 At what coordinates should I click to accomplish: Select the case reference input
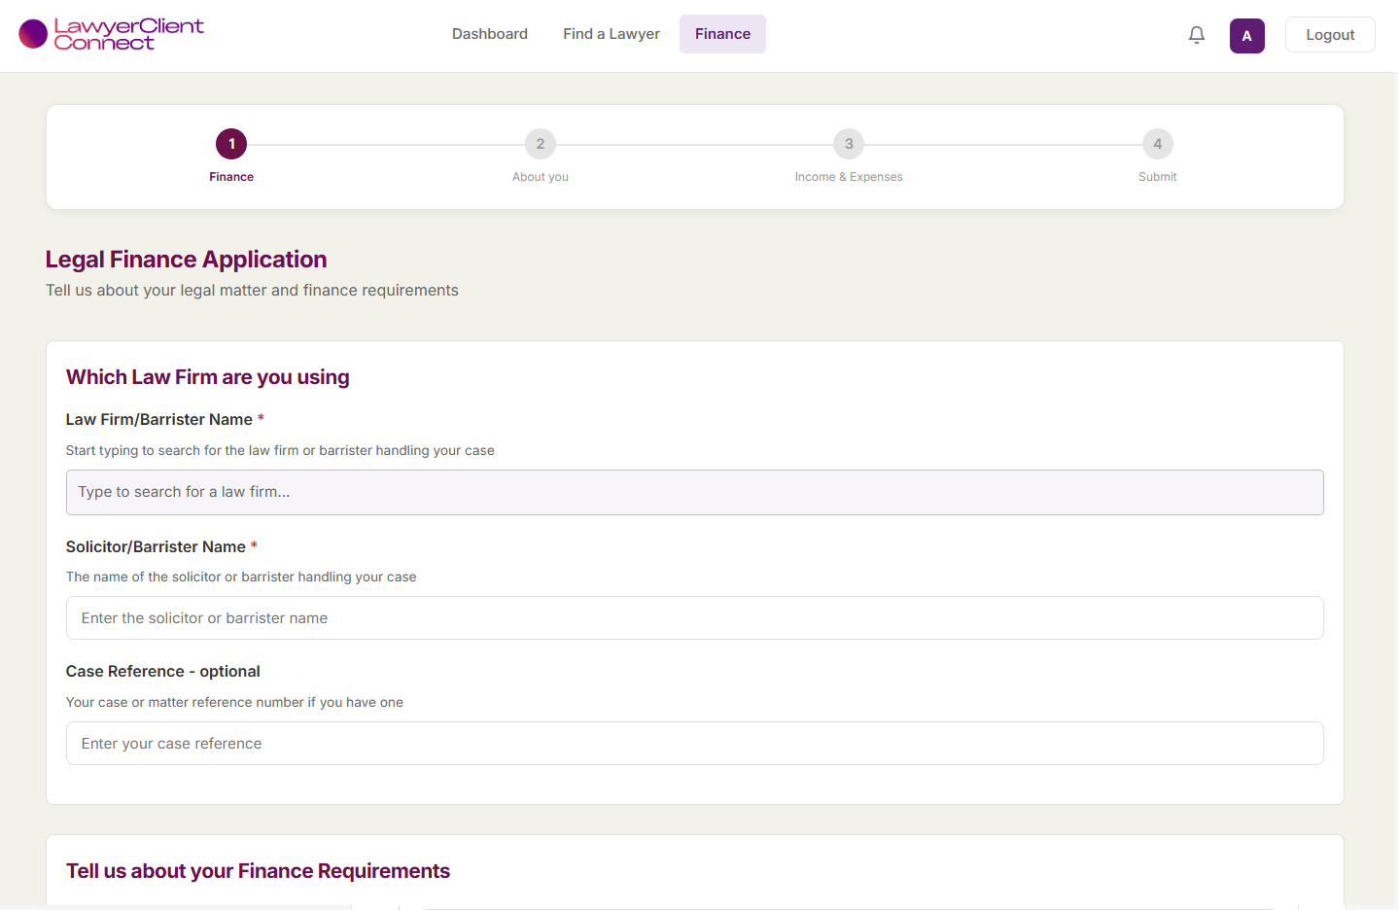[694, 743]
